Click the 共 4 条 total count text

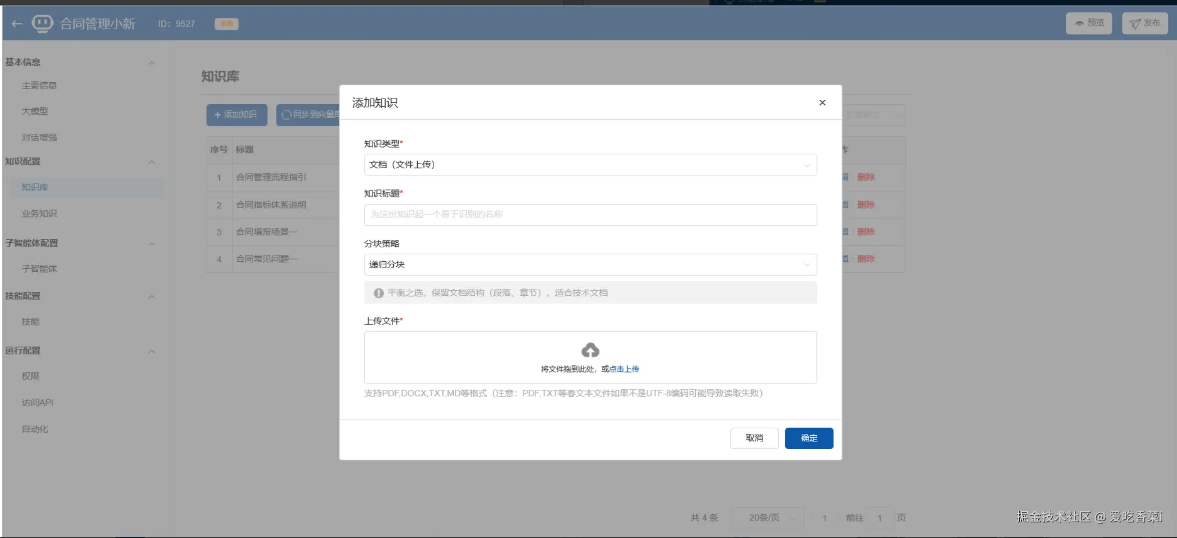point(704,518)
